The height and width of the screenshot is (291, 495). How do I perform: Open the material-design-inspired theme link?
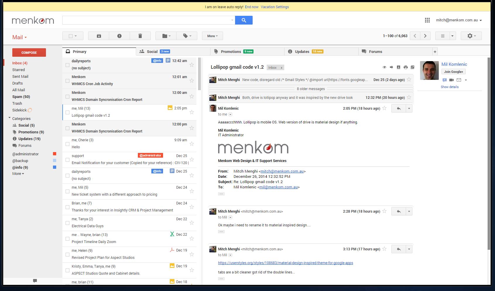pyautogui.click(x=285, y=263)
